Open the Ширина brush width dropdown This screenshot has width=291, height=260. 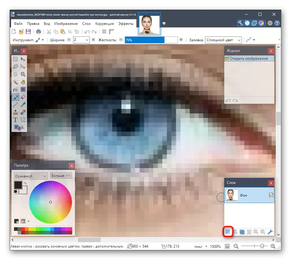click(87, 40)
